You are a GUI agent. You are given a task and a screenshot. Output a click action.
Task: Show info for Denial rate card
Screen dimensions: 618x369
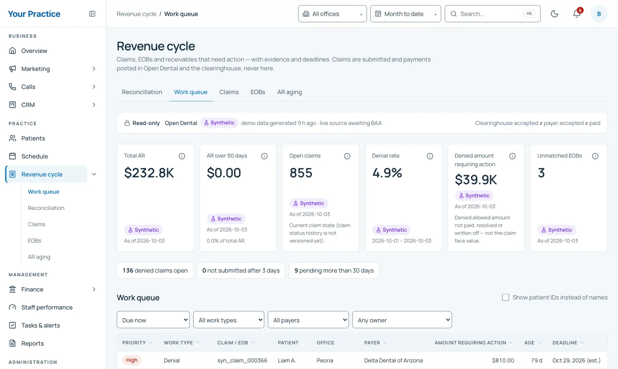[430, 156]
